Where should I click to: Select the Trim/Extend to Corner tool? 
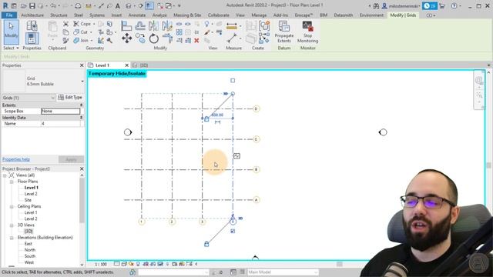tap(167, 38)
